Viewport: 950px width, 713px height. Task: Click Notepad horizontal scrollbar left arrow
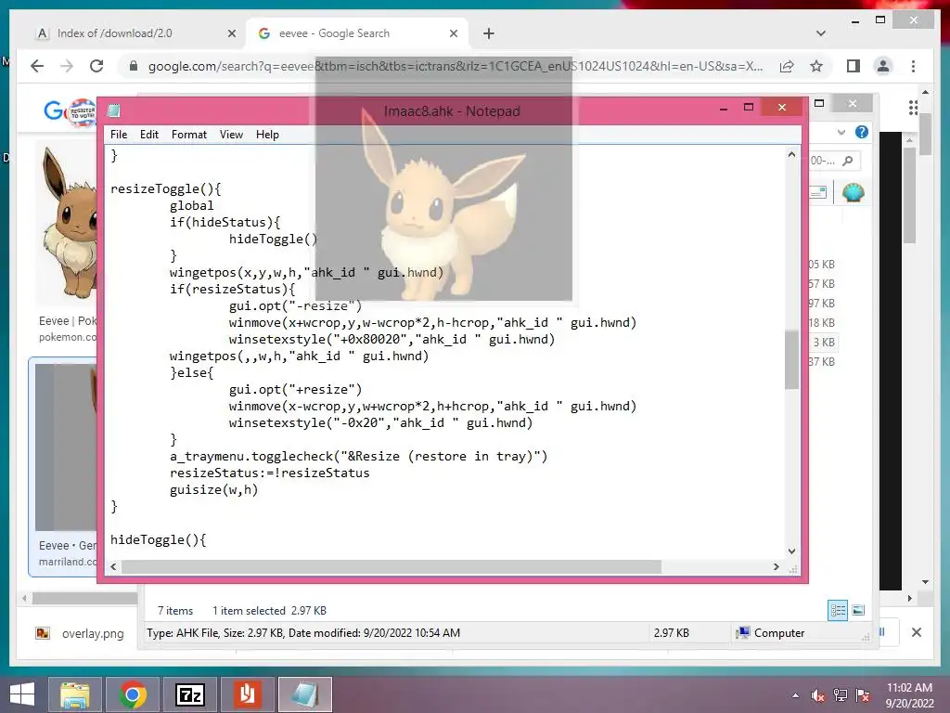(113, 567)
